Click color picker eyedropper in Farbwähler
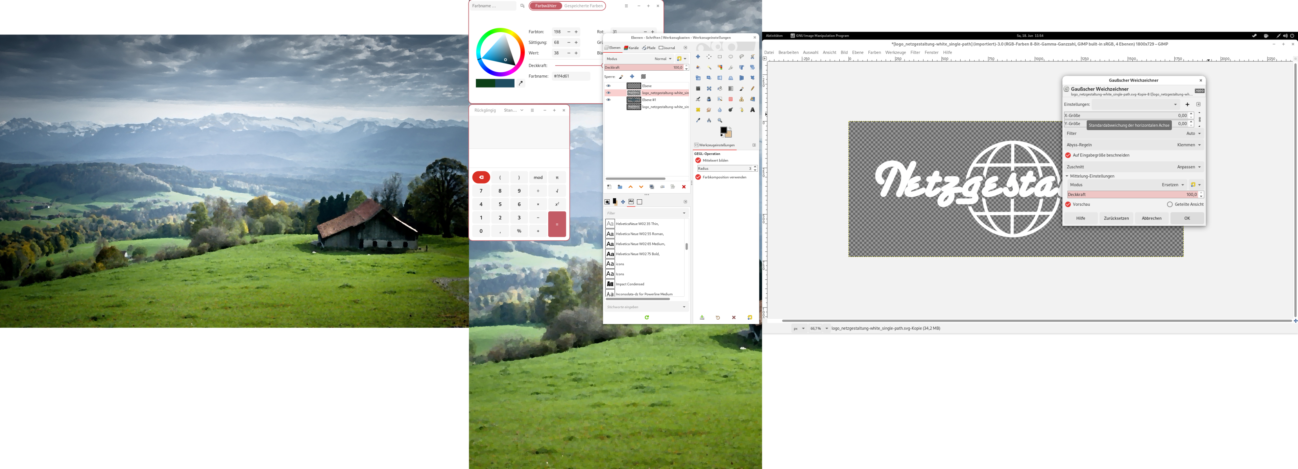1298x469 pixels. click(x=521, y=83)
